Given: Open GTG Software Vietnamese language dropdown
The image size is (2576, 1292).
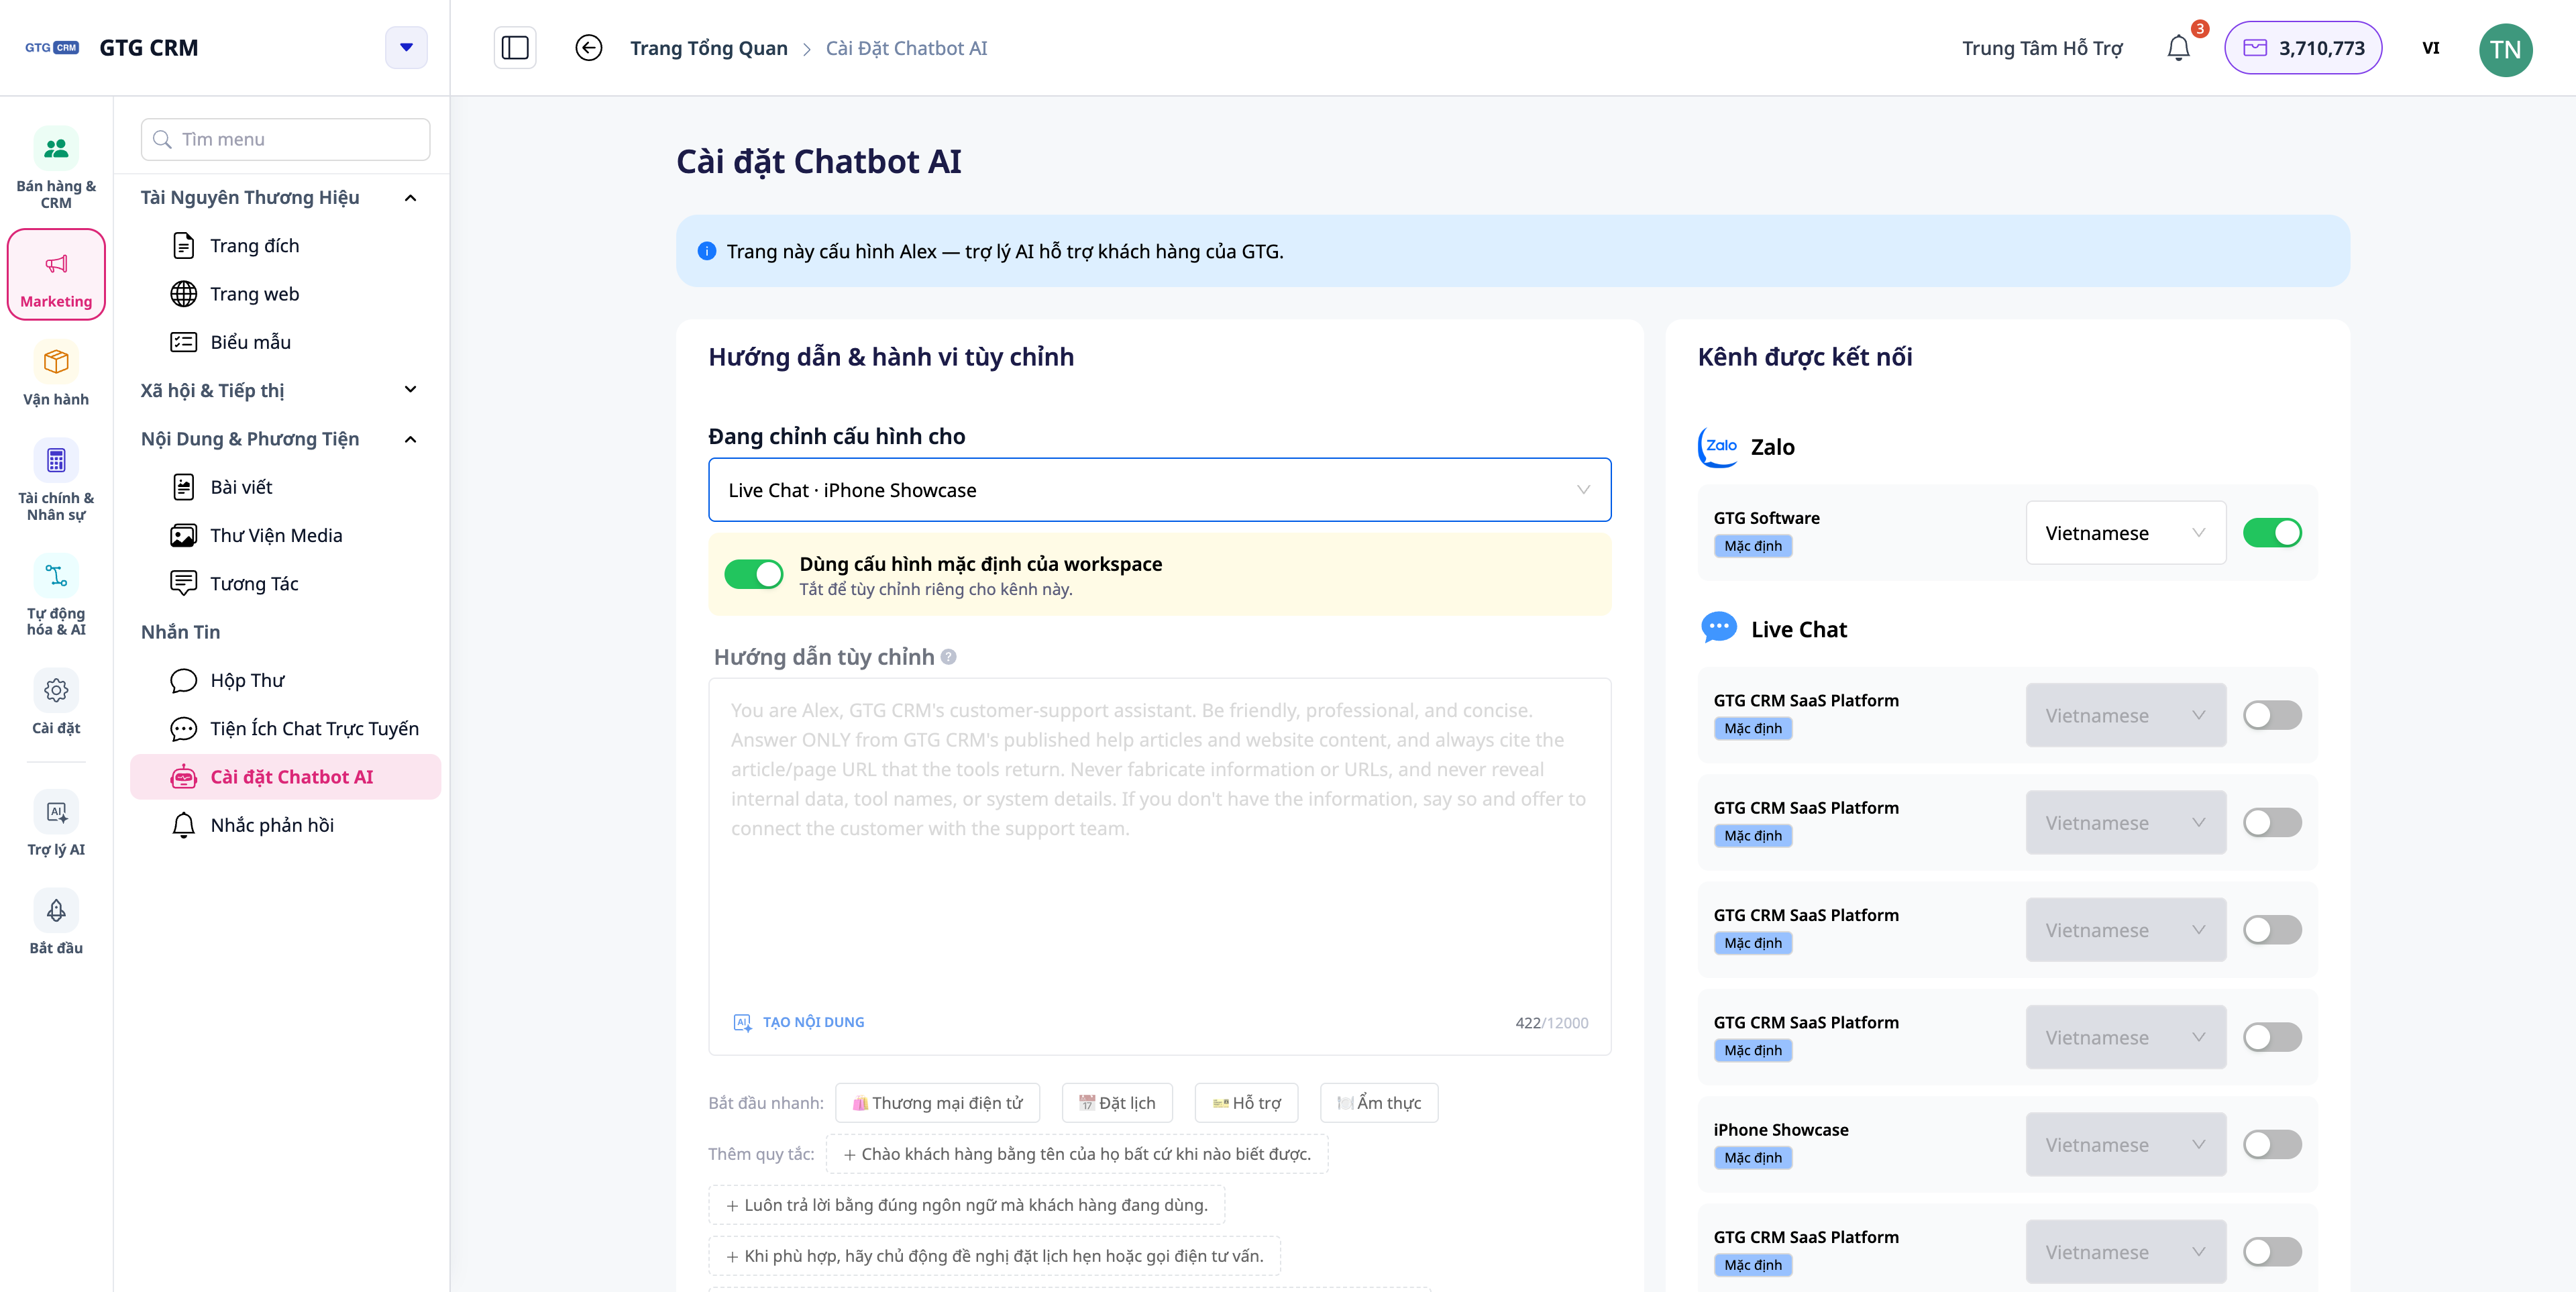Looking at the screenshot, I should (x=2125, y=532).
